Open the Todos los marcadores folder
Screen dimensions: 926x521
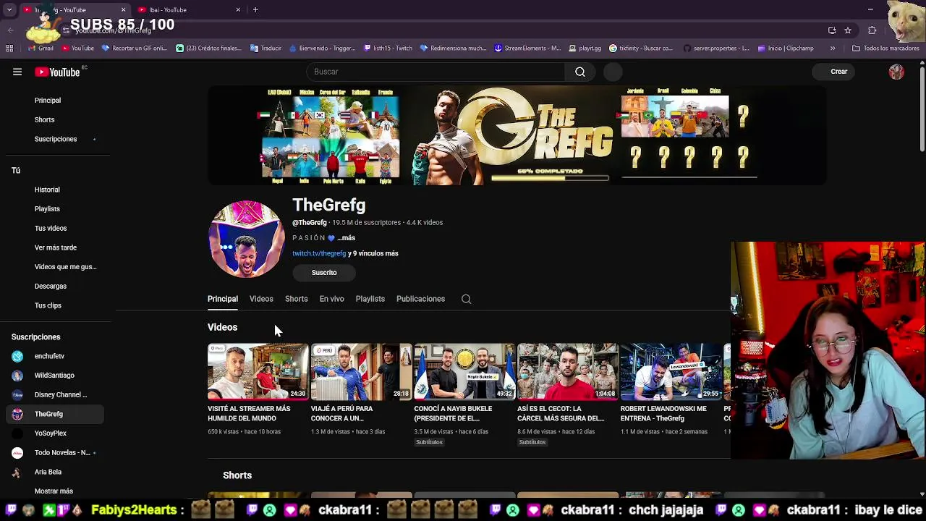coord(885,48)
